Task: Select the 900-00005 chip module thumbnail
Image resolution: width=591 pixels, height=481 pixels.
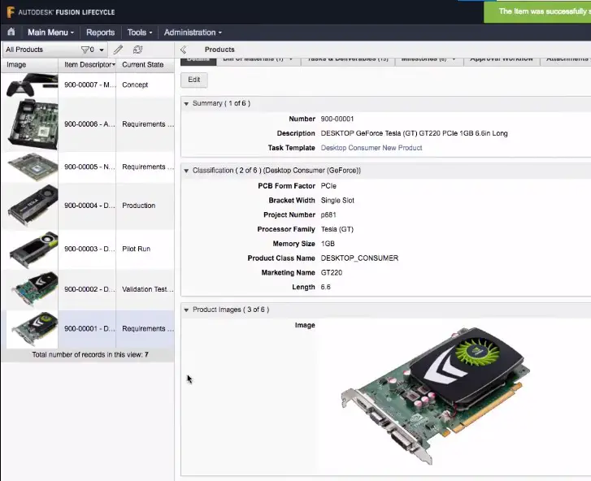Action: tap(32, 167)
